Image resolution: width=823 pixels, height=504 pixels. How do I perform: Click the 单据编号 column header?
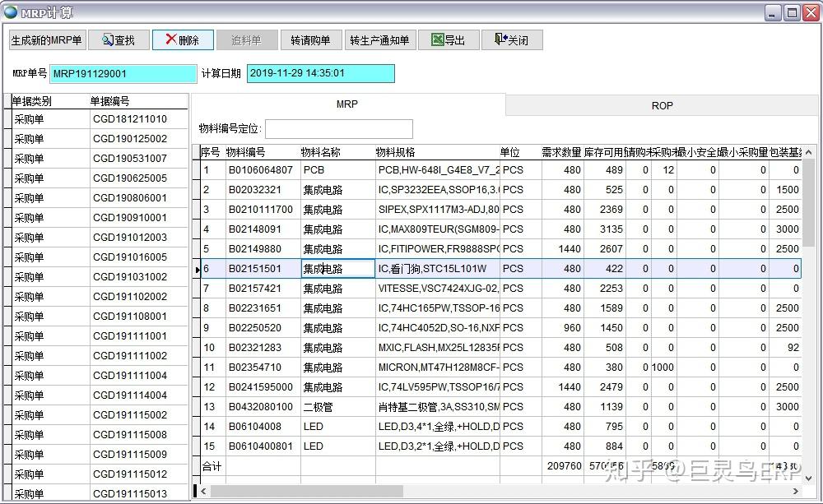138,101
